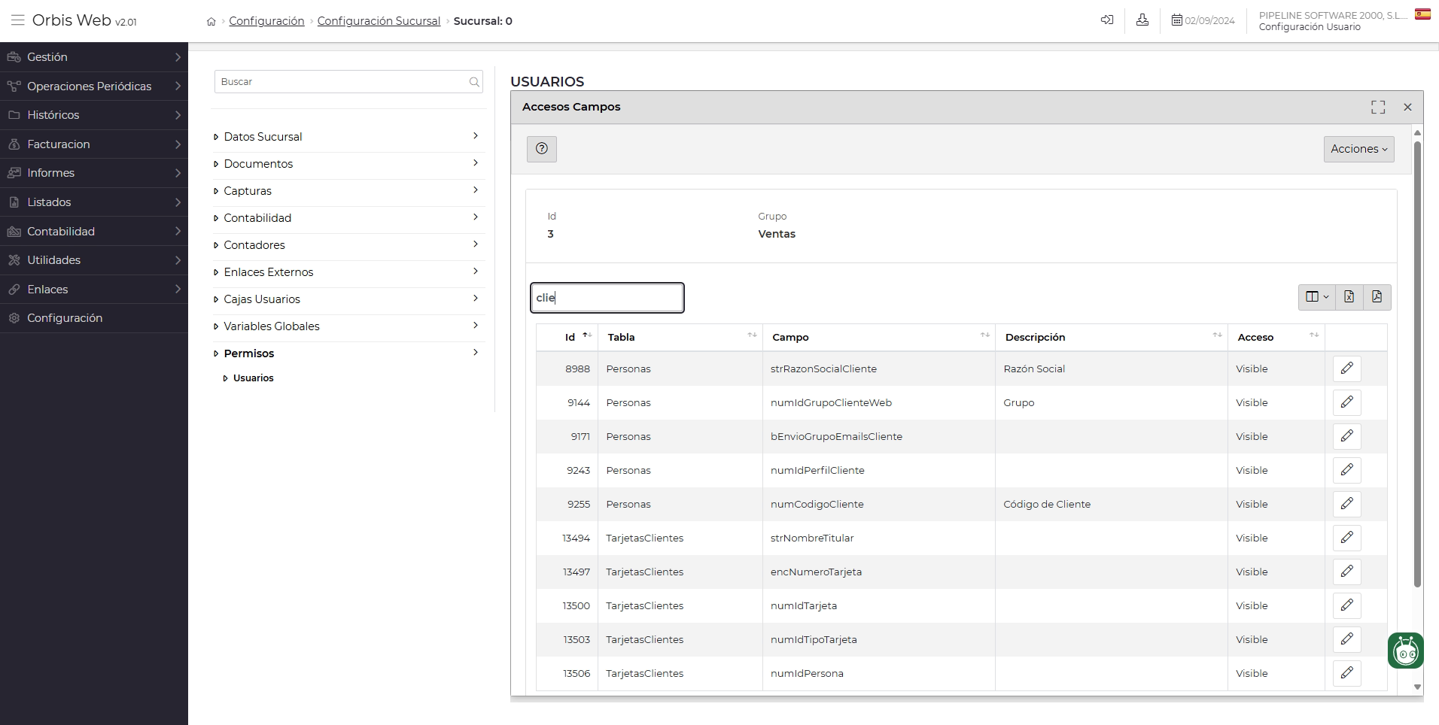Click the search magnifier icon
Viewport: 1439px width, 725px height.
474,82
